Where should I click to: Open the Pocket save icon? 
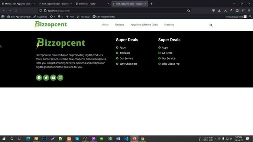213,11
